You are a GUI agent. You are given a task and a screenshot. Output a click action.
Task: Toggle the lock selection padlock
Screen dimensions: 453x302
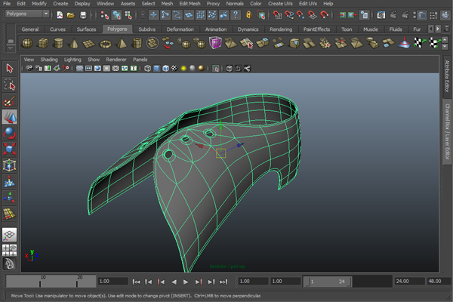click(x=248, y=14)
